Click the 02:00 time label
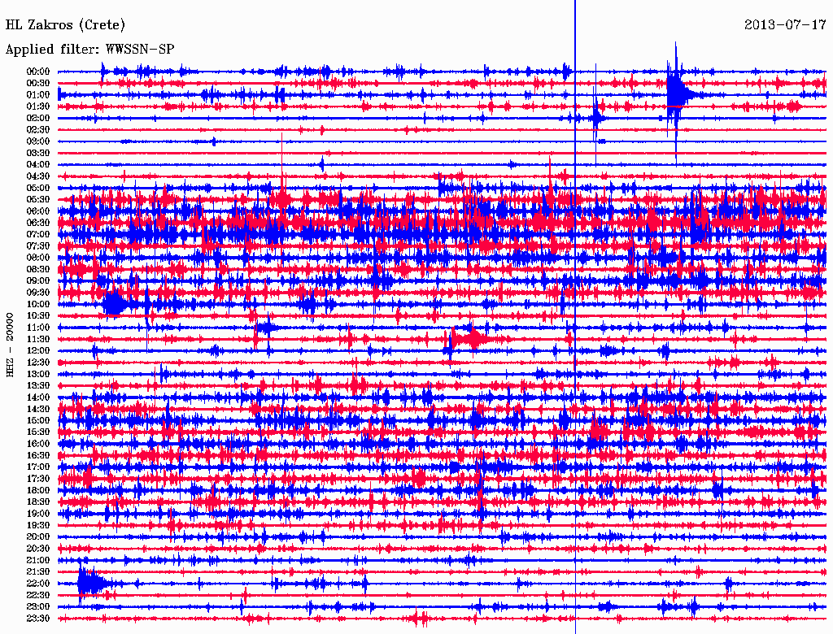 point(38,119)
